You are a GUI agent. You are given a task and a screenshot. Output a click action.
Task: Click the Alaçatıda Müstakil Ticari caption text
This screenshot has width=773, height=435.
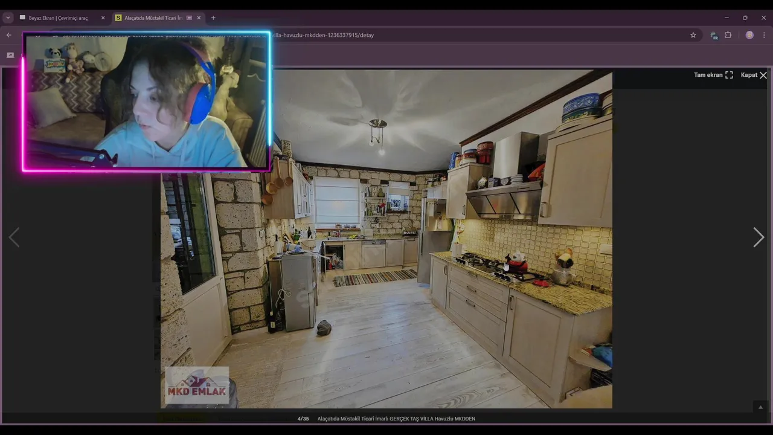[396, 419]
